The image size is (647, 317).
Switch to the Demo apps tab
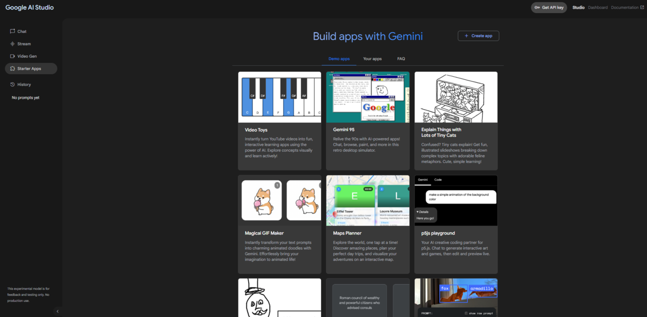pos(339,59)
